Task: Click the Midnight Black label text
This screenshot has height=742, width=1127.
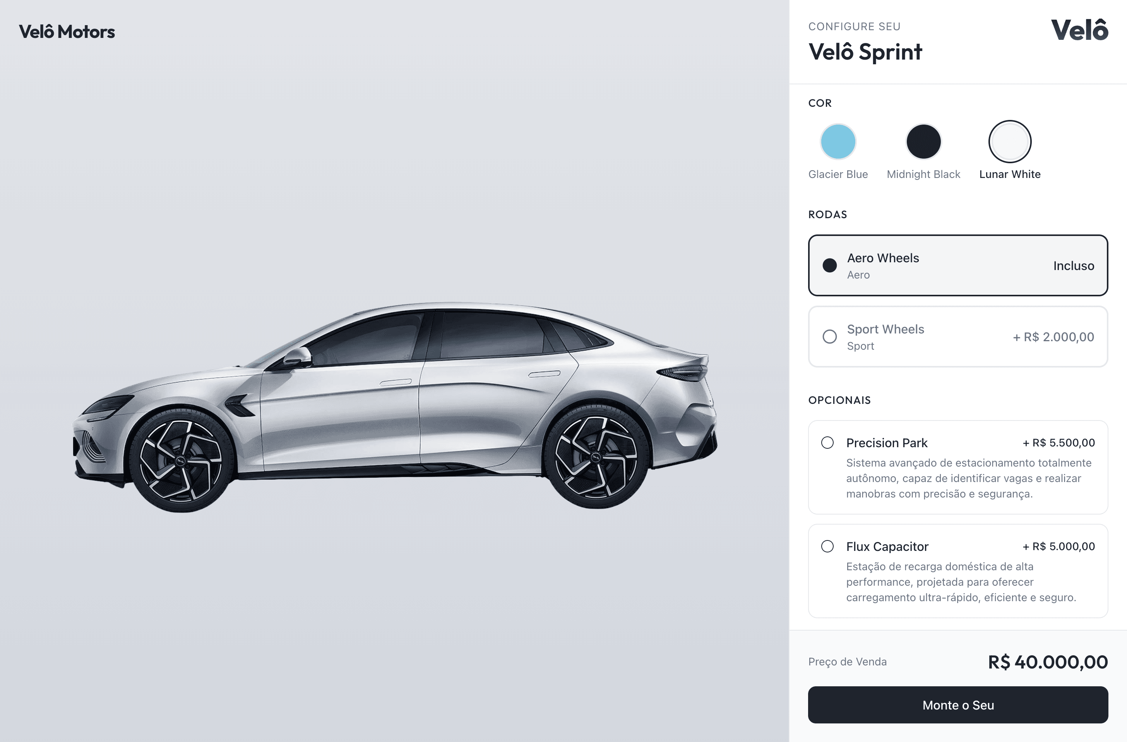Action: tap(923, 174)
